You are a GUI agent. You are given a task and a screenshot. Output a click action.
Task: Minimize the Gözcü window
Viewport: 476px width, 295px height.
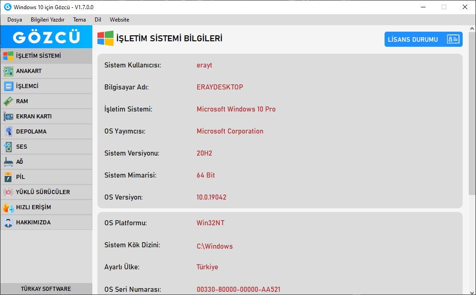(423, 7)
